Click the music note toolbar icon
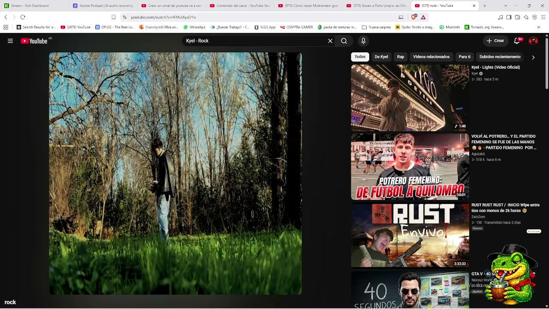The height and width of the screenshot is (309, 549). [x=501, y=17]
